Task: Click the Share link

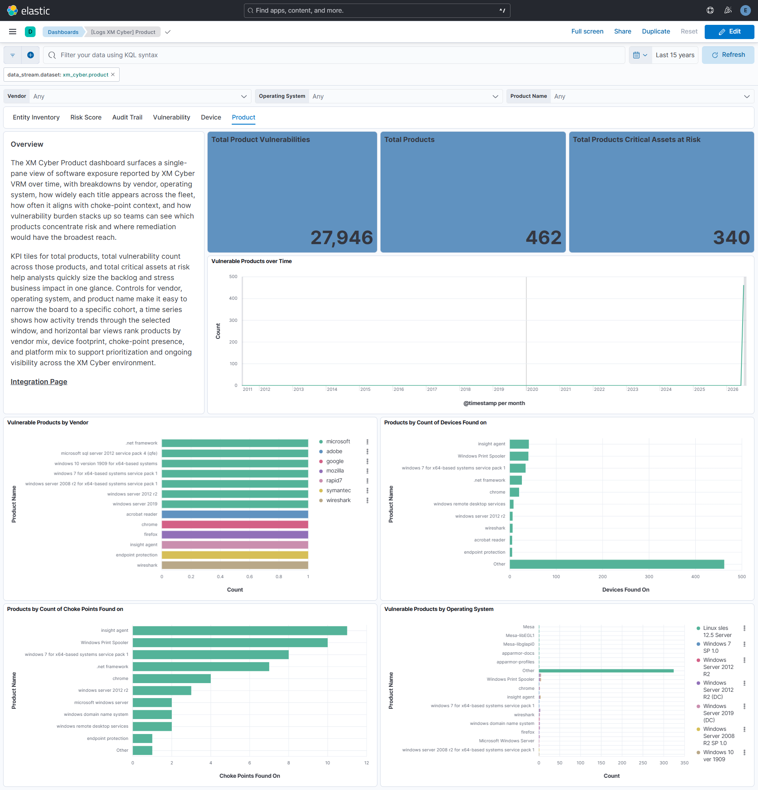Action: 623,32
